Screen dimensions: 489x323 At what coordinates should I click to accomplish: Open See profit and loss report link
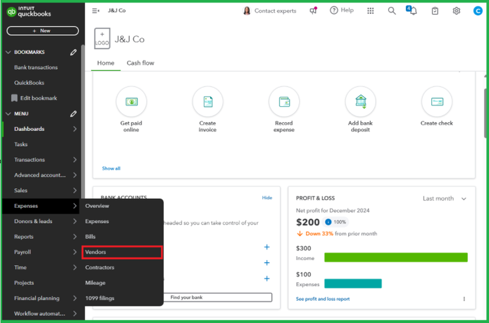(323, 299)
